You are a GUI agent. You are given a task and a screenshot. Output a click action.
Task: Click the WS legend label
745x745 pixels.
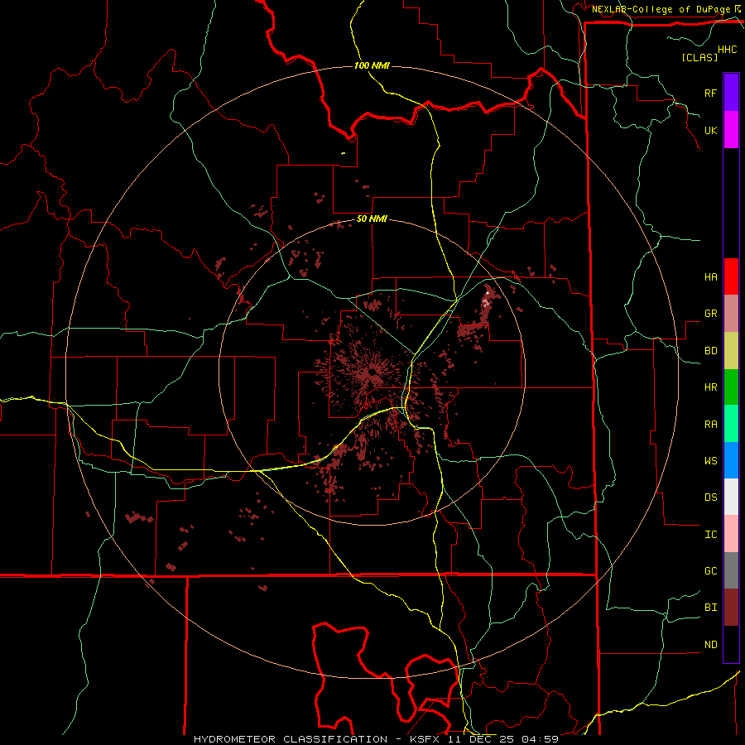(710, 461)
